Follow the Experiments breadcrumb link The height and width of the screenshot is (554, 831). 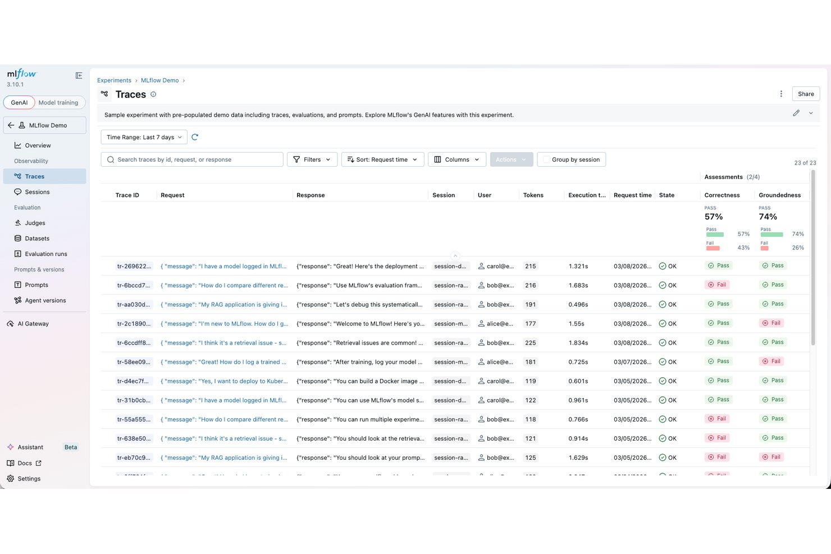point(114,80)
